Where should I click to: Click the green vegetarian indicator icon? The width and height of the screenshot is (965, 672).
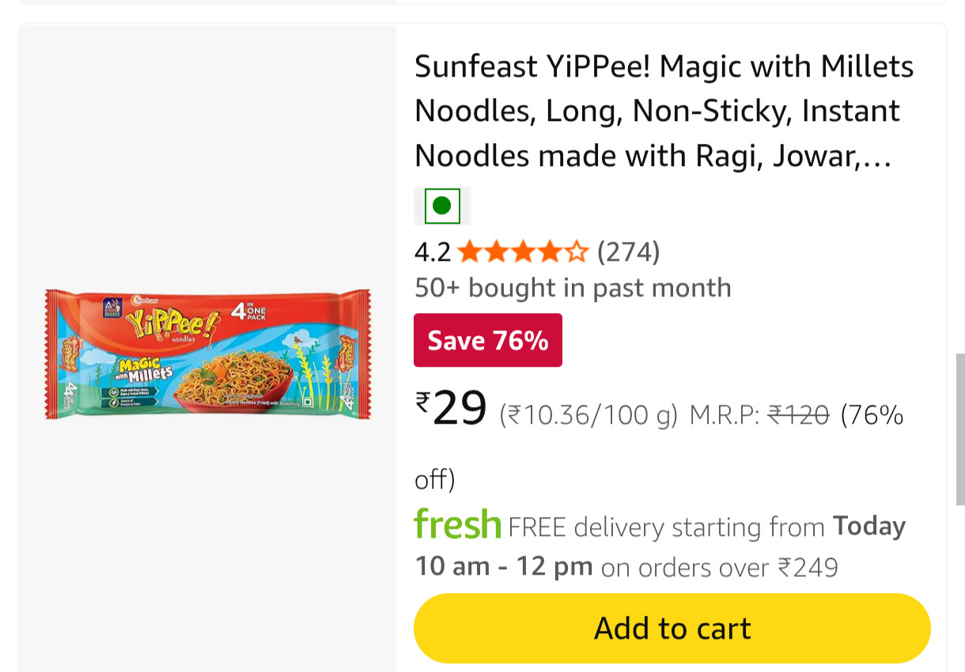[442, 206]
